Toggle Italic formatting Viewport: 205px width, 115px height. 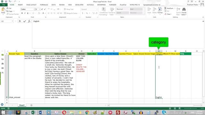pyautogui.click(x=25, y=13)
